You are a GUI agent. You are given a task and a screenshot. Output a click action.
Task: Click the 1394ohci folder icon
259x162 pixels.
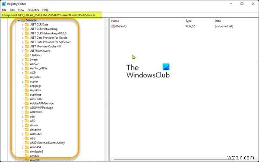pyautogui.click(x=27, y=55)
